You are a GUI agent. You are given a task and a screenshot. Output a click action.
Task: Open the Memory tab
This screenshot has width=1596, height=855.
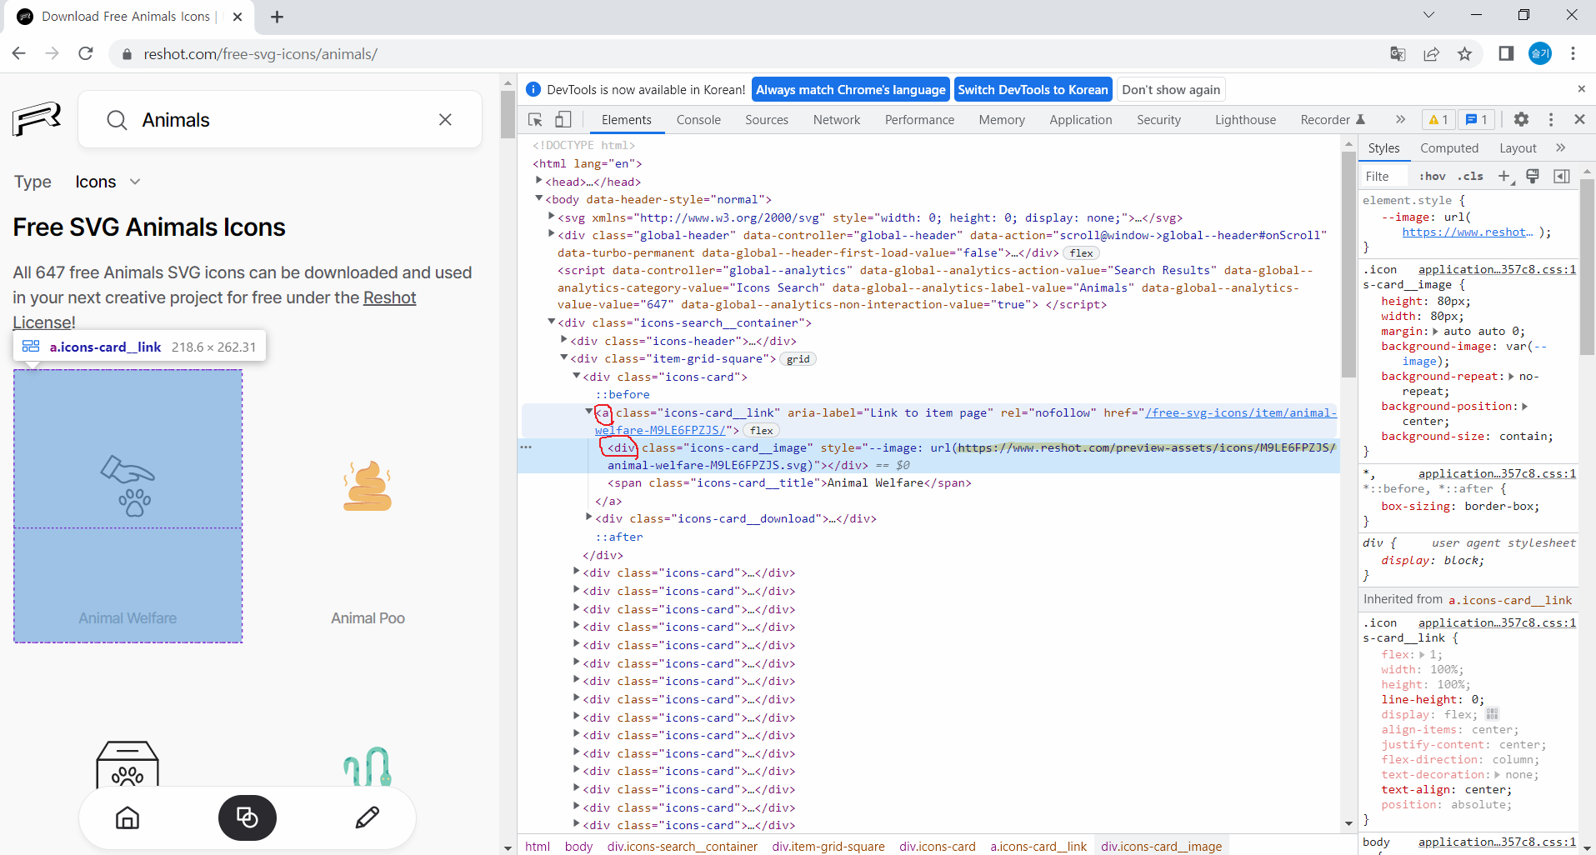click(x=1002, y=120)
